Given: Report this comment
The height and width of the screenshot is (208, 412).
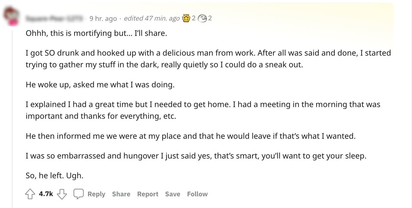Looking at the screenshot, I should coord(148,194).
